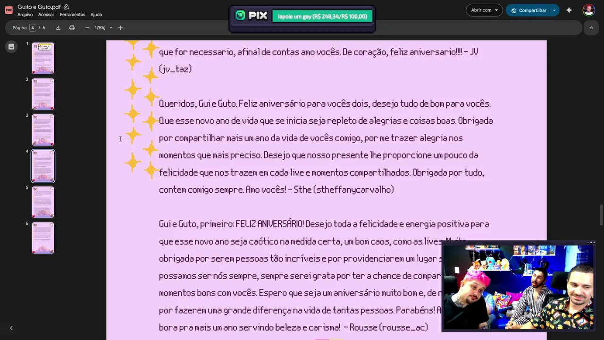Viewport: 604px width, 340px height.
Task: Open the Arquivo menu
Action: (25, 15)
